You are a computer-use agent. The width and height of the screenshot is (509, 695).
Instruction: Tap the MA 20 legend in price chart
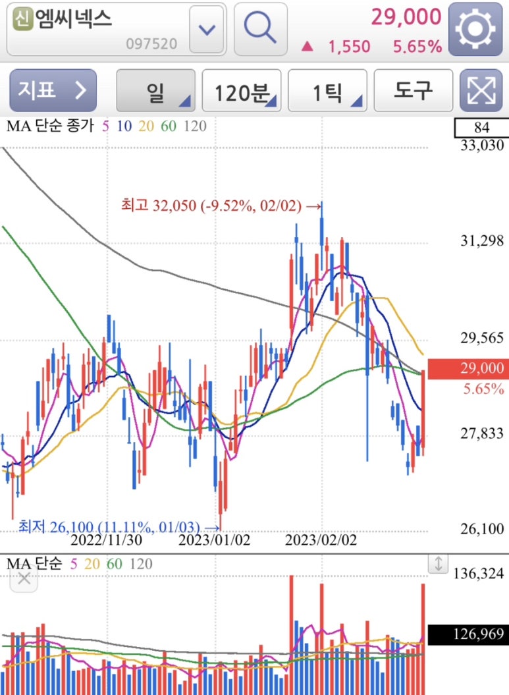[146, 126]
